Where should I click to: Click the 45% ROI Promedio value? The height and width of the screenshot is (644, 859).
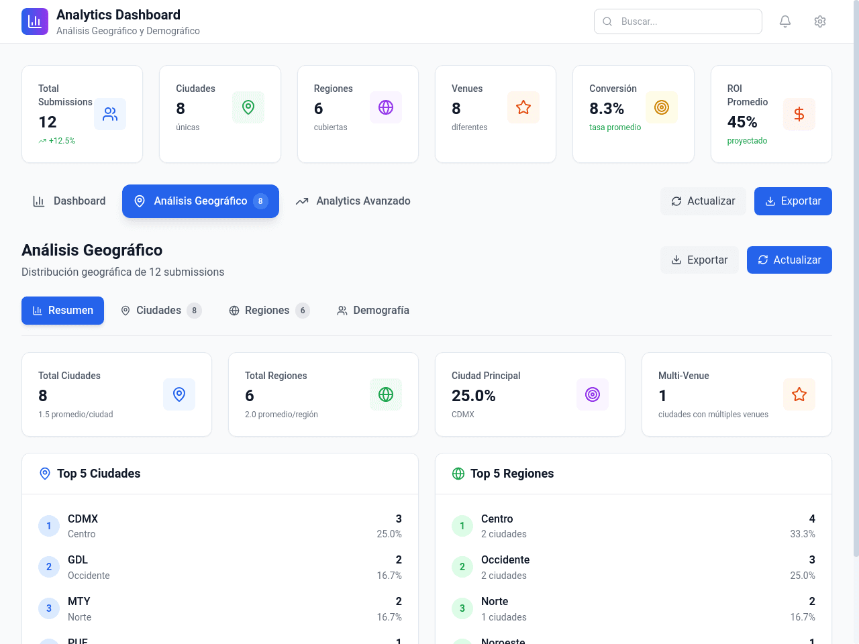click(742, 122)
